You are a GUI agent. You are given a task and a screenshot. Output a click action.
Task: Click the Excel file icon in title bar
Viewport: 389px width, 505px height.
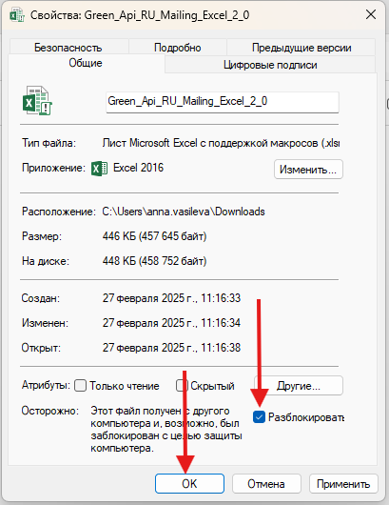(x=17, y=15)
